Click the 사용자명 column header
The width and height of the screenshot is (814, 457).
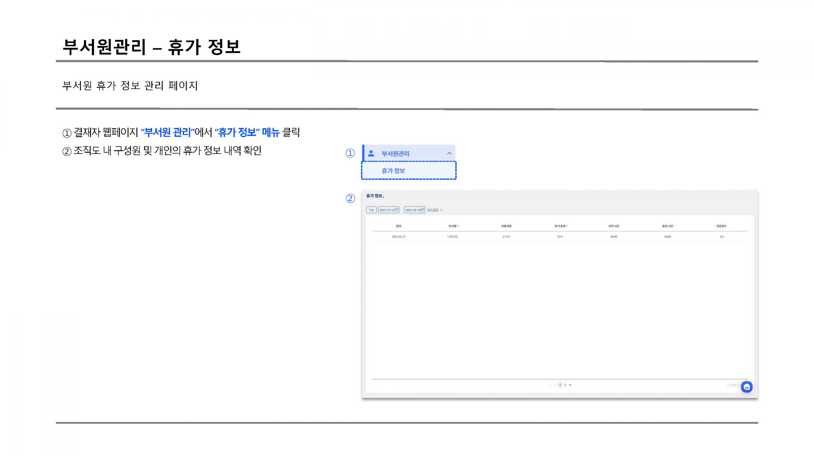(506, 226)
